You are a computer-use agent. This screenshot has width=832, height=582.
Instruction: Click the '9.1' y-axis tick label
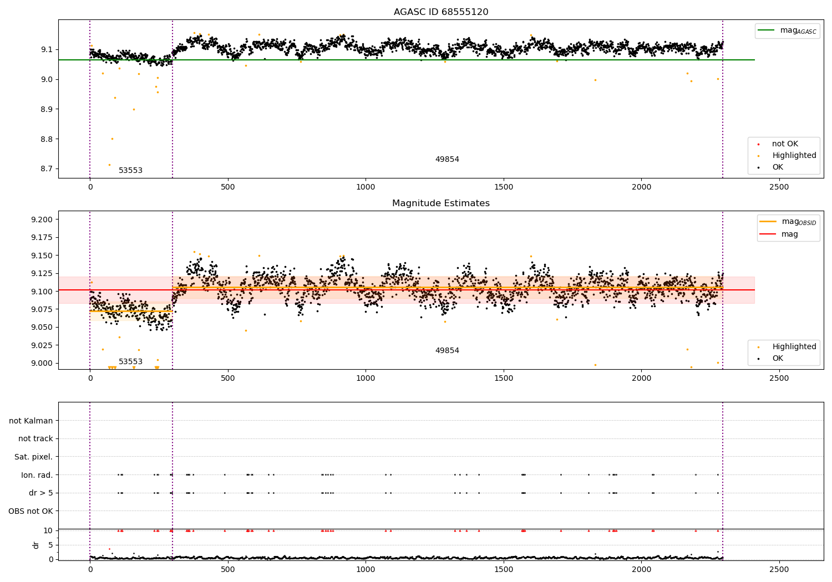tap(47, 50)
